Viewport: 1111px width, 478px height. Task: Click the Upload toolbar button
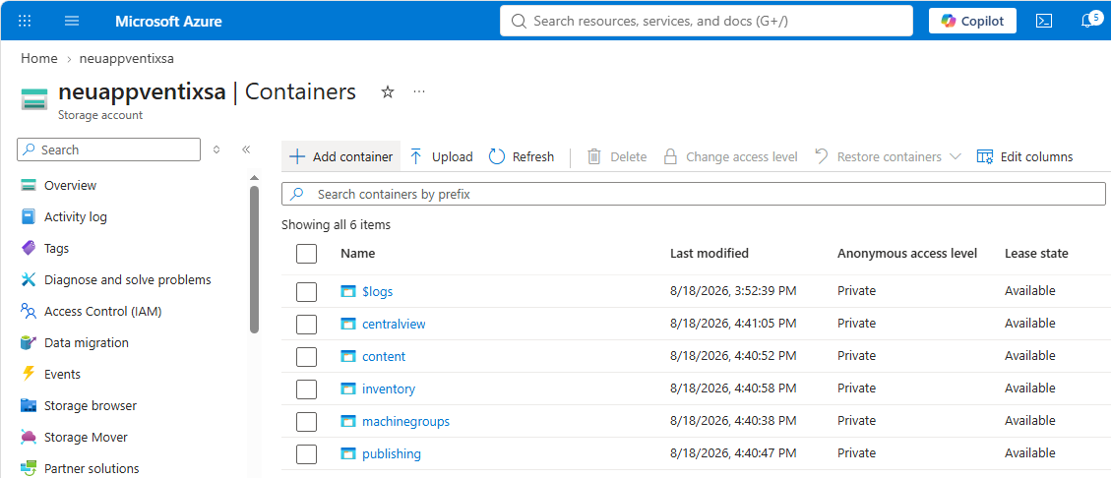(x=441, y=156)
